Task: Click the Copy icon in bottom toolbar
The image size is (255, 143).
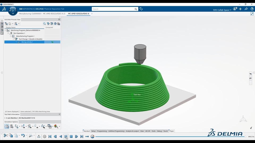Action: (x=11, y=135)
